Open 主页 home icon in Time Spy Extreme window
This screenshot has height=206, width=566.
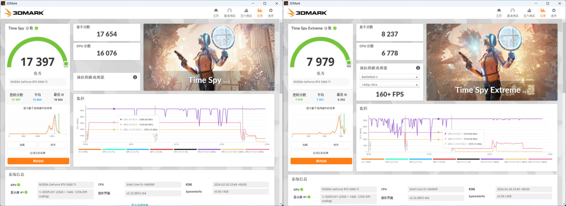pos(499,12)
